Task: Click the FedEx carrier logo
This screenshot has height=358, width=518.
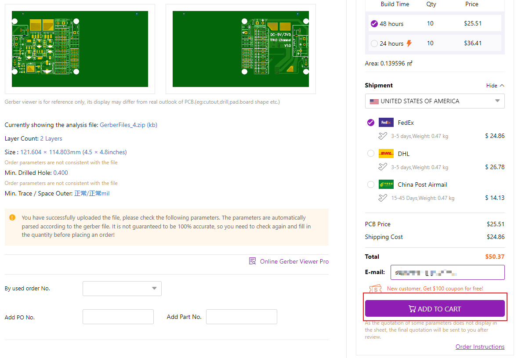Action: (x=386, y=123)
